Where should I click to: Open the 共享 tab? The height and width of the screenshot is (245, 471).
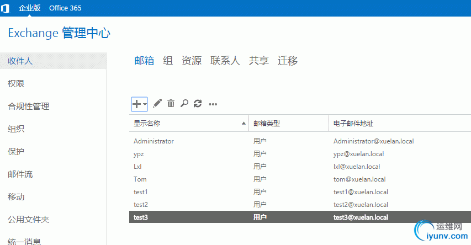(258, 61)
